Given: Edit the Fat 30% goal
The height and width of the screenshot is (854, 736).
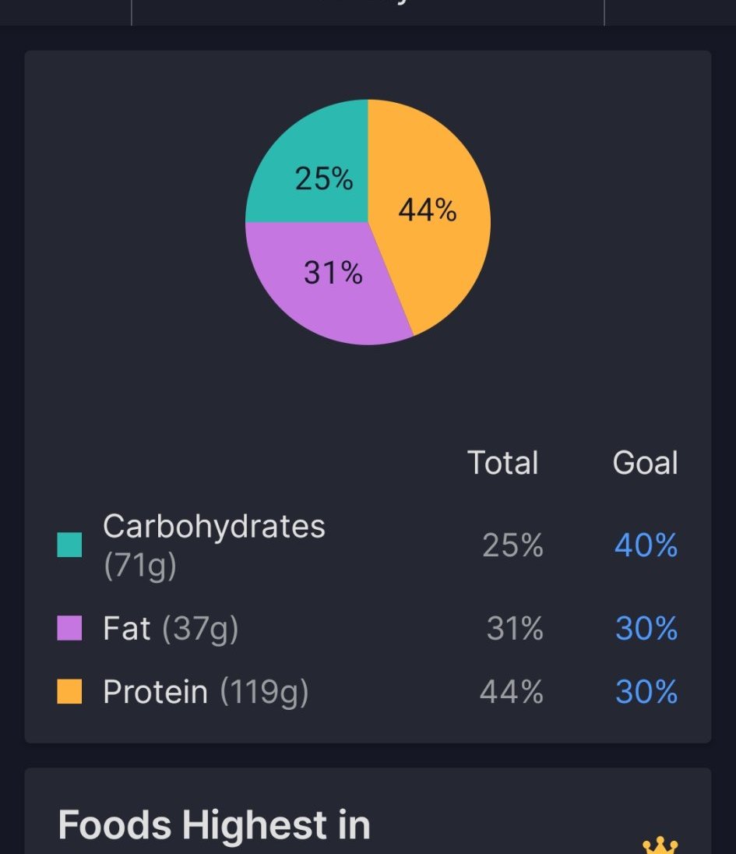Looking at the screenshot, I should [646, 629].
